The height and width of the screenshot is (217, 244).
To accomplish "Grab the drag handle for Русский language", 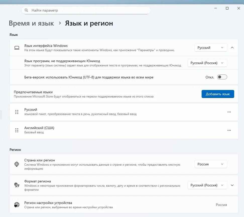I will tap(17, 112).
